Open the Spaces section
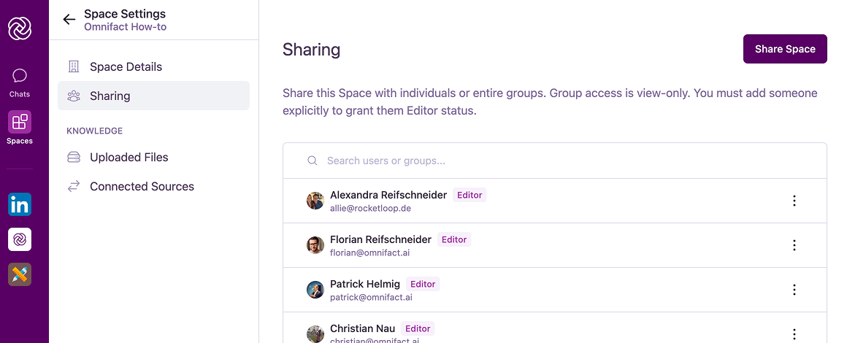The image size is (847, 343). [x=20, y=128]
